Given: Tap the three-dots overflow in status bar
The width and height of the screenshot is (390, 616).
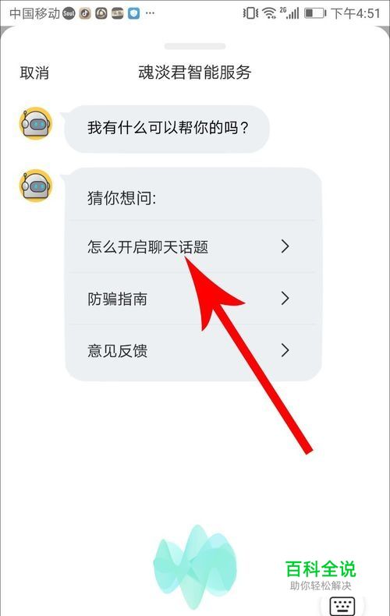Looking at the screenshot, I should coord(150,13).
